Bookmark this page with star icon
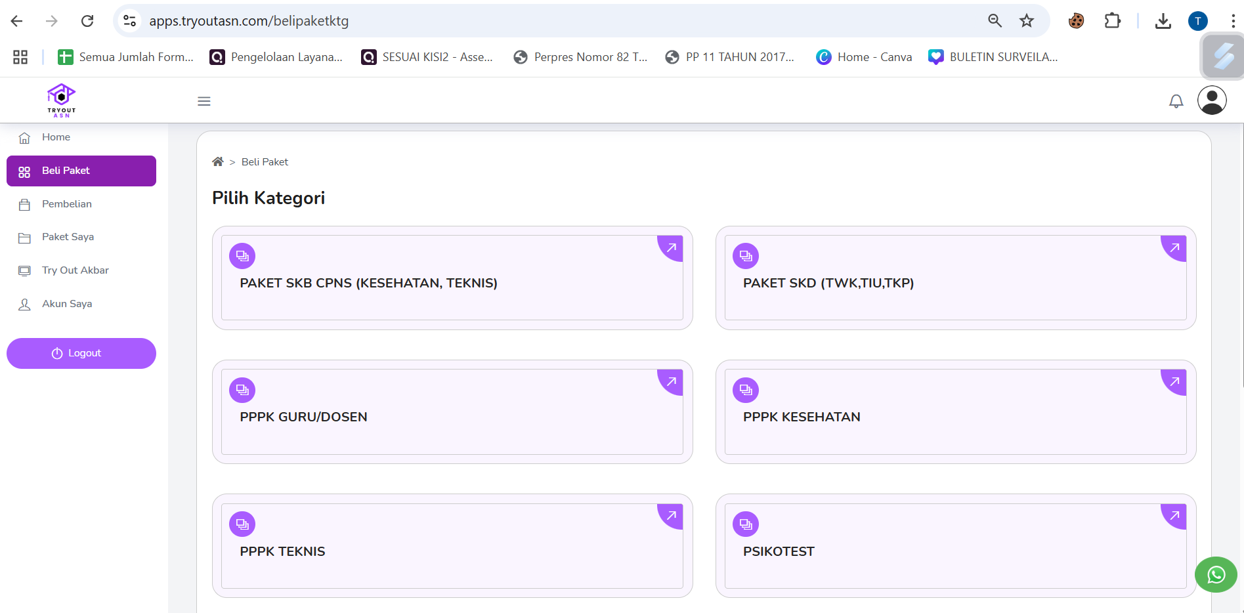Image resolution: width=1244 pixels, height=613 pixels. pos(1027,21)
